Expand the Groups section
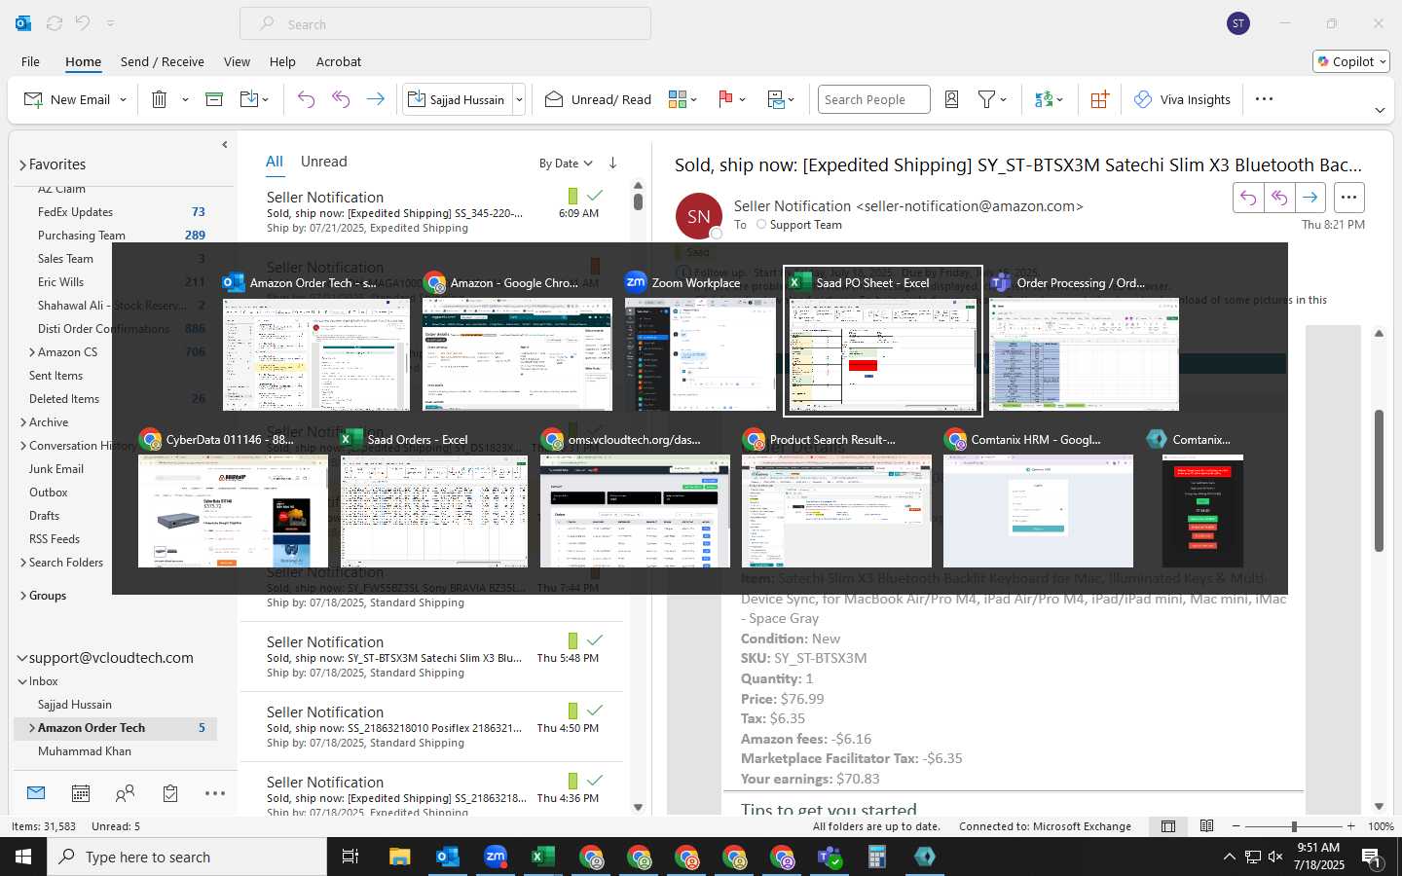The image size is (1402, 876). [23, 596]
